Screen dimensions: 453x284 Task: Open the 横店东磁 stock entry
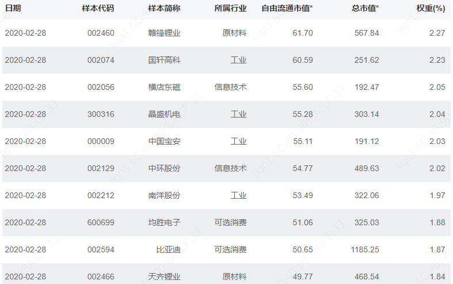click(164, 87)
